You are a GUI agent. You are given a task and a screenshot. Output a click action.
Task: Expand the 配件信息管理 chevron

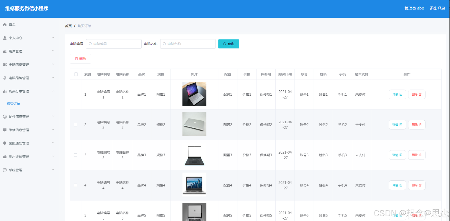53,116
